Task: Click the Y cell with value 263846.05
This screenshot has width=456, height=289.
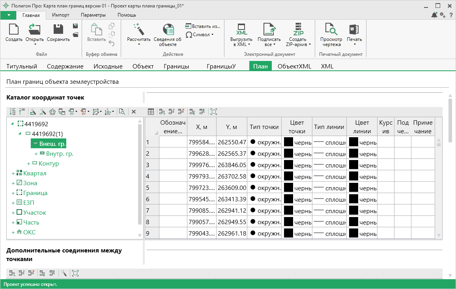Action: tap(231, 165)
